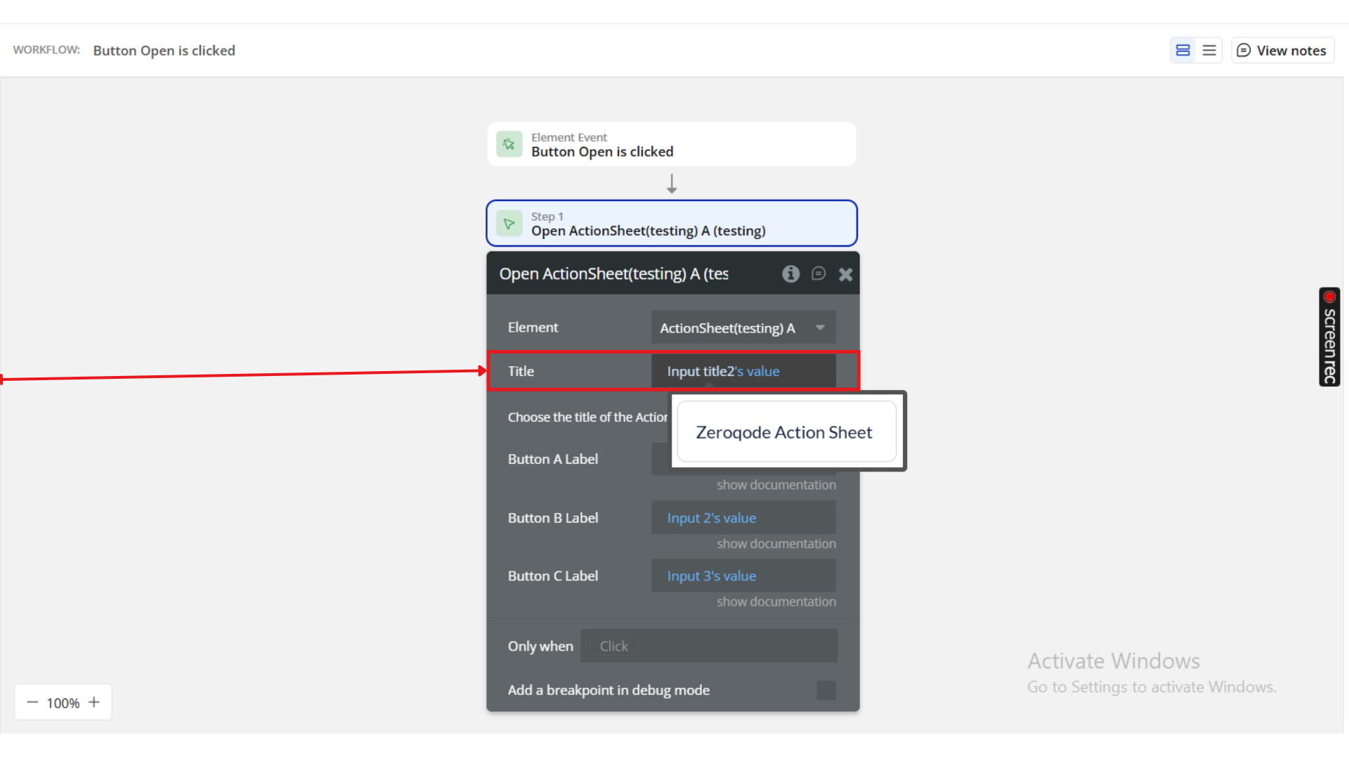This screenshot has width=1349, height=759.
Task: Click the info icon in the action panel header
Action: tap(790, 274)
